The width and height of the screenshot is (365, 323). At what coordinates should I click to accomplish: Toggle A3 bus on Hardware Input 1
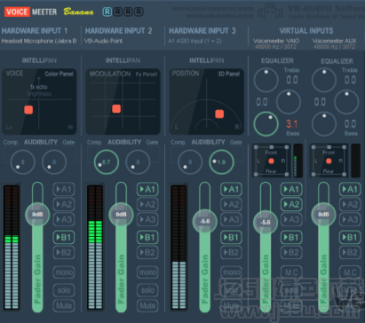point(64,219)
